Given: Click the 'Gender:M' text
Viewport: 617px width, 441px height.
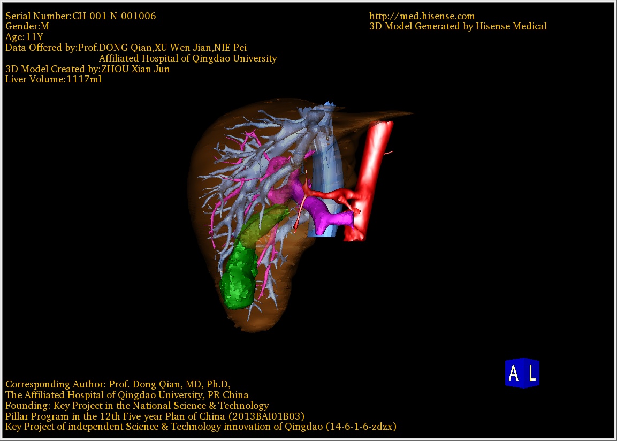Looking at the screenshot, I should point(27,26).
